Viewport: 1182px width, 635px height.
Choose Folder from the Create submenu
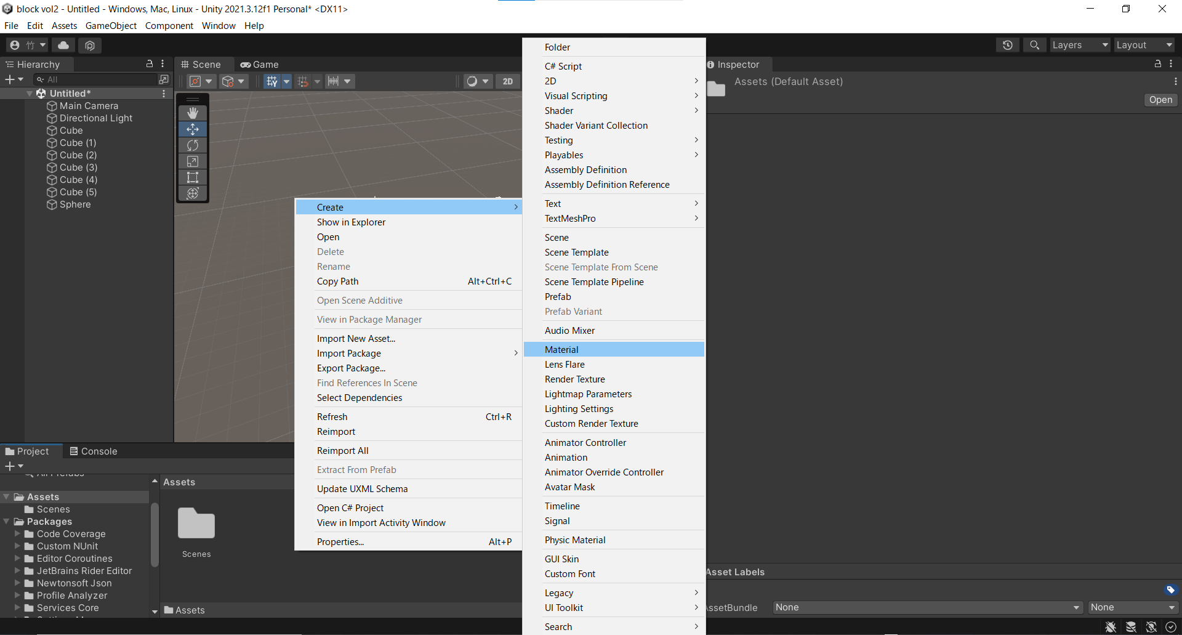[614, 47]
